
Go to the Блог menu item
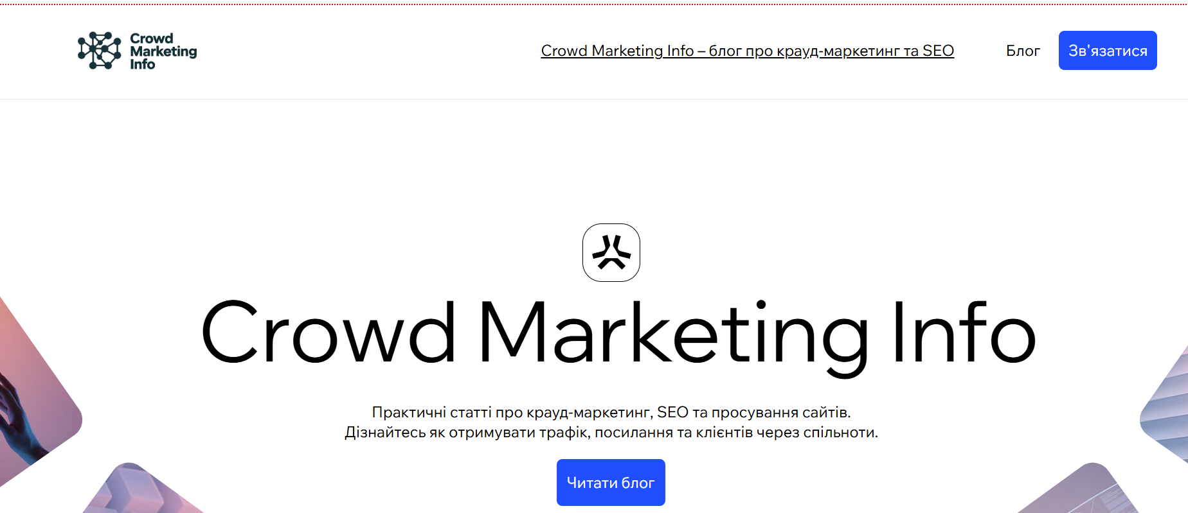tap(1023, 51)
